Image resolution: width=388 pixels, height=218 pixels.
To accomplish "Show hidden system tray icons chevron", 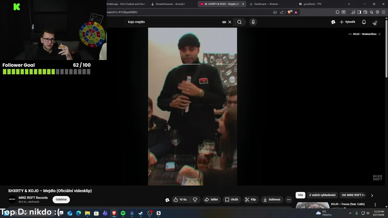I will 350,213.
